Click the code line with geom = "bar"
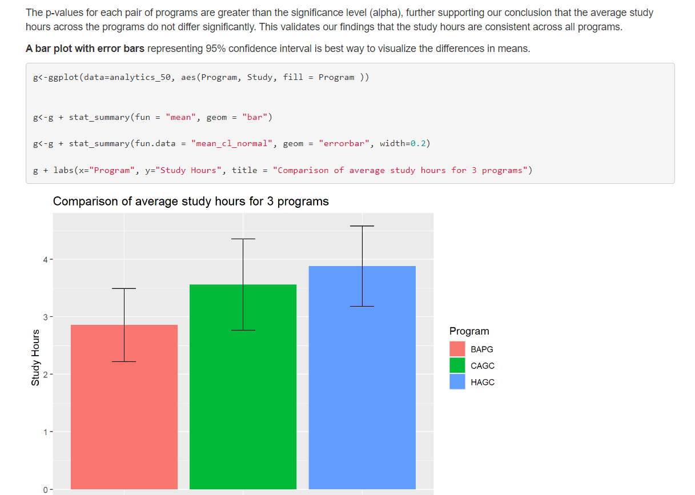This screenshot has height=495, width=695. [153, 117]
